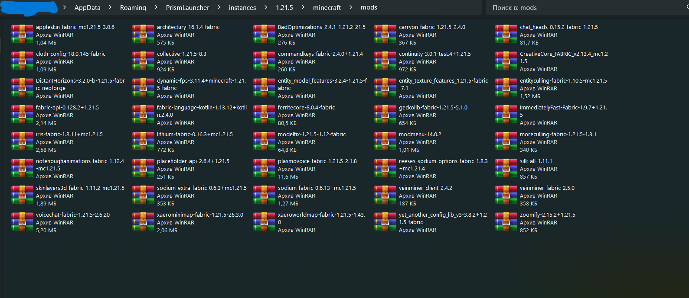Select the carryon-fabric archive icon

pos(385,34)
